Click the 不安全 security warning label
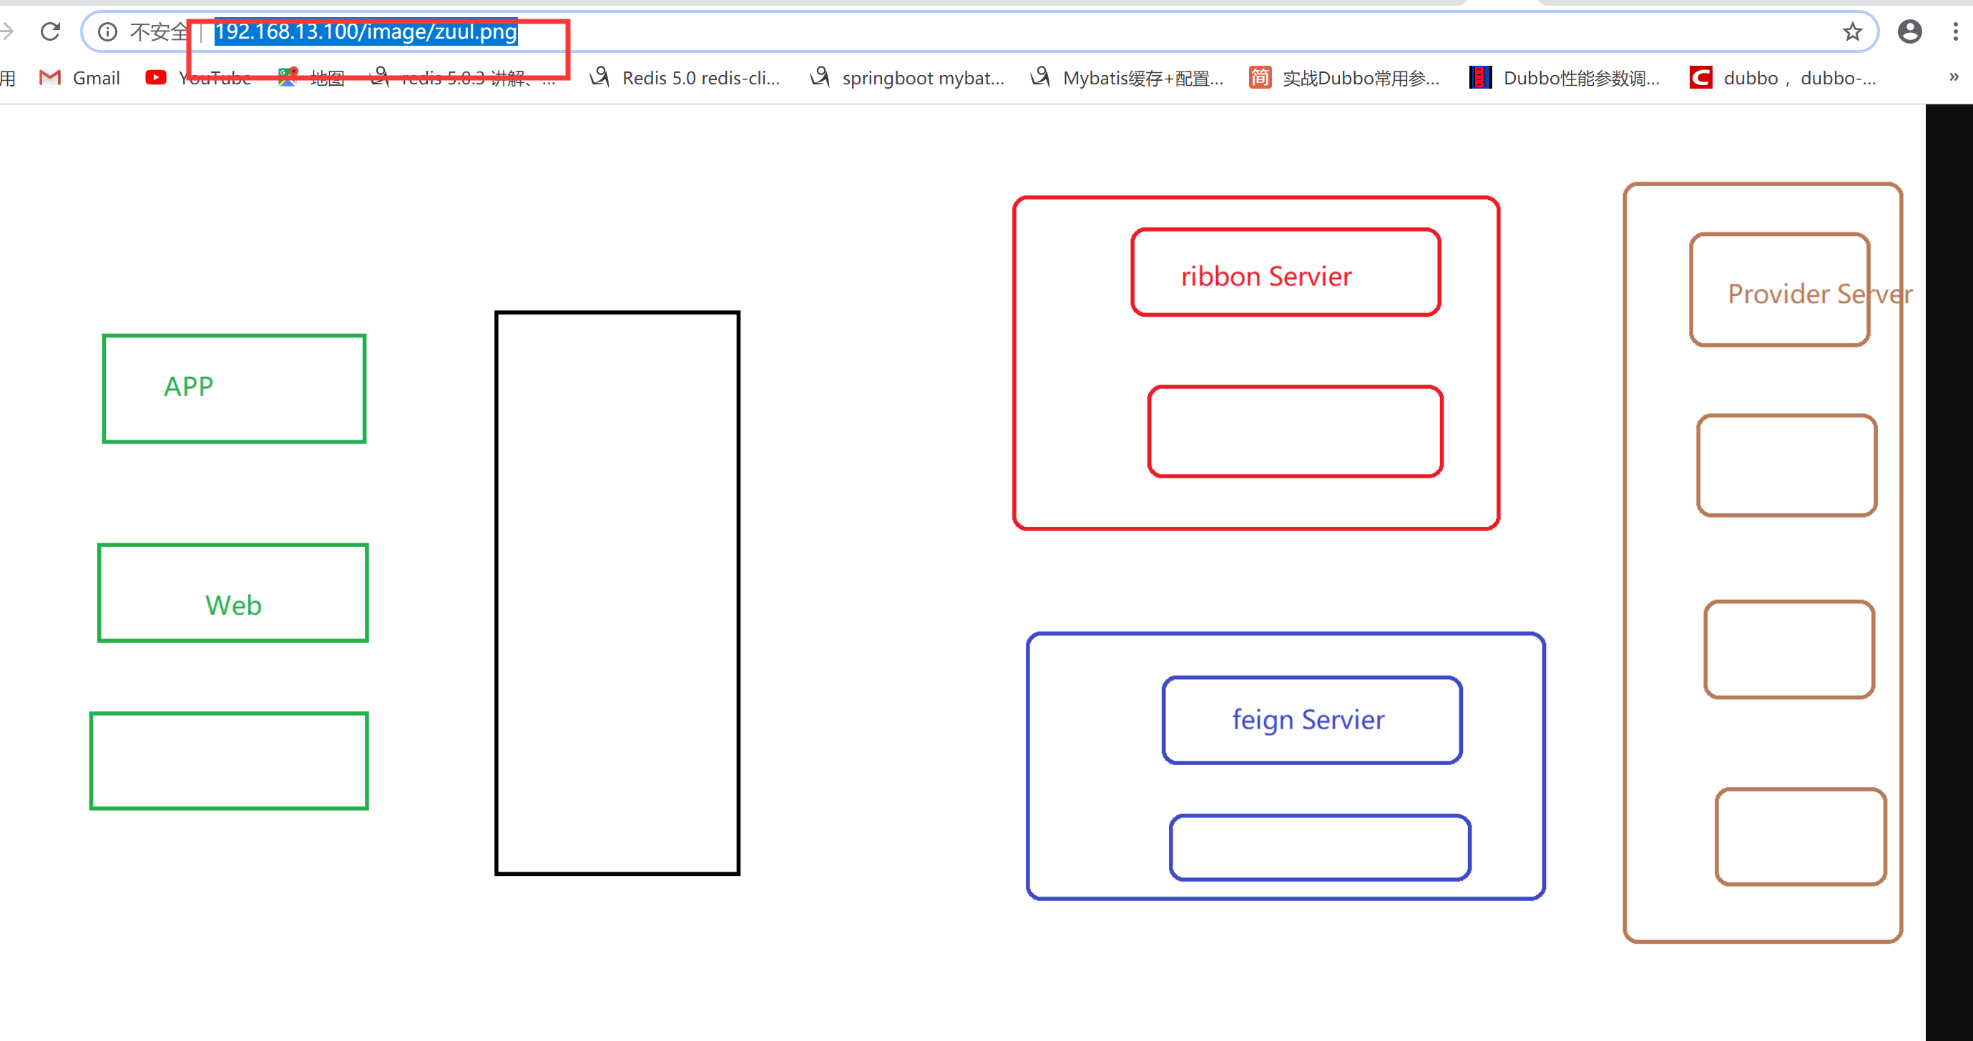Image resolution: width=1973 pixels, height=1041 pixels. [x=159, y=31]
